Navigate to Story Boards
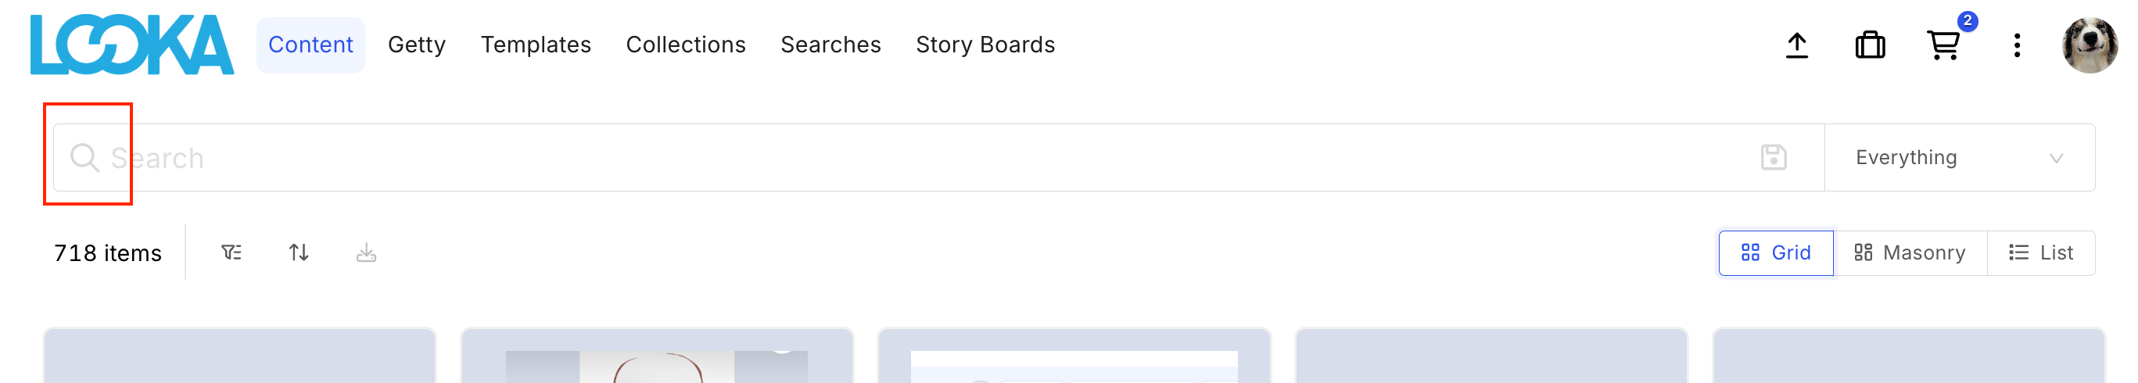The width and height of the screenshot is (2138, 383). (x=985, y=45)
